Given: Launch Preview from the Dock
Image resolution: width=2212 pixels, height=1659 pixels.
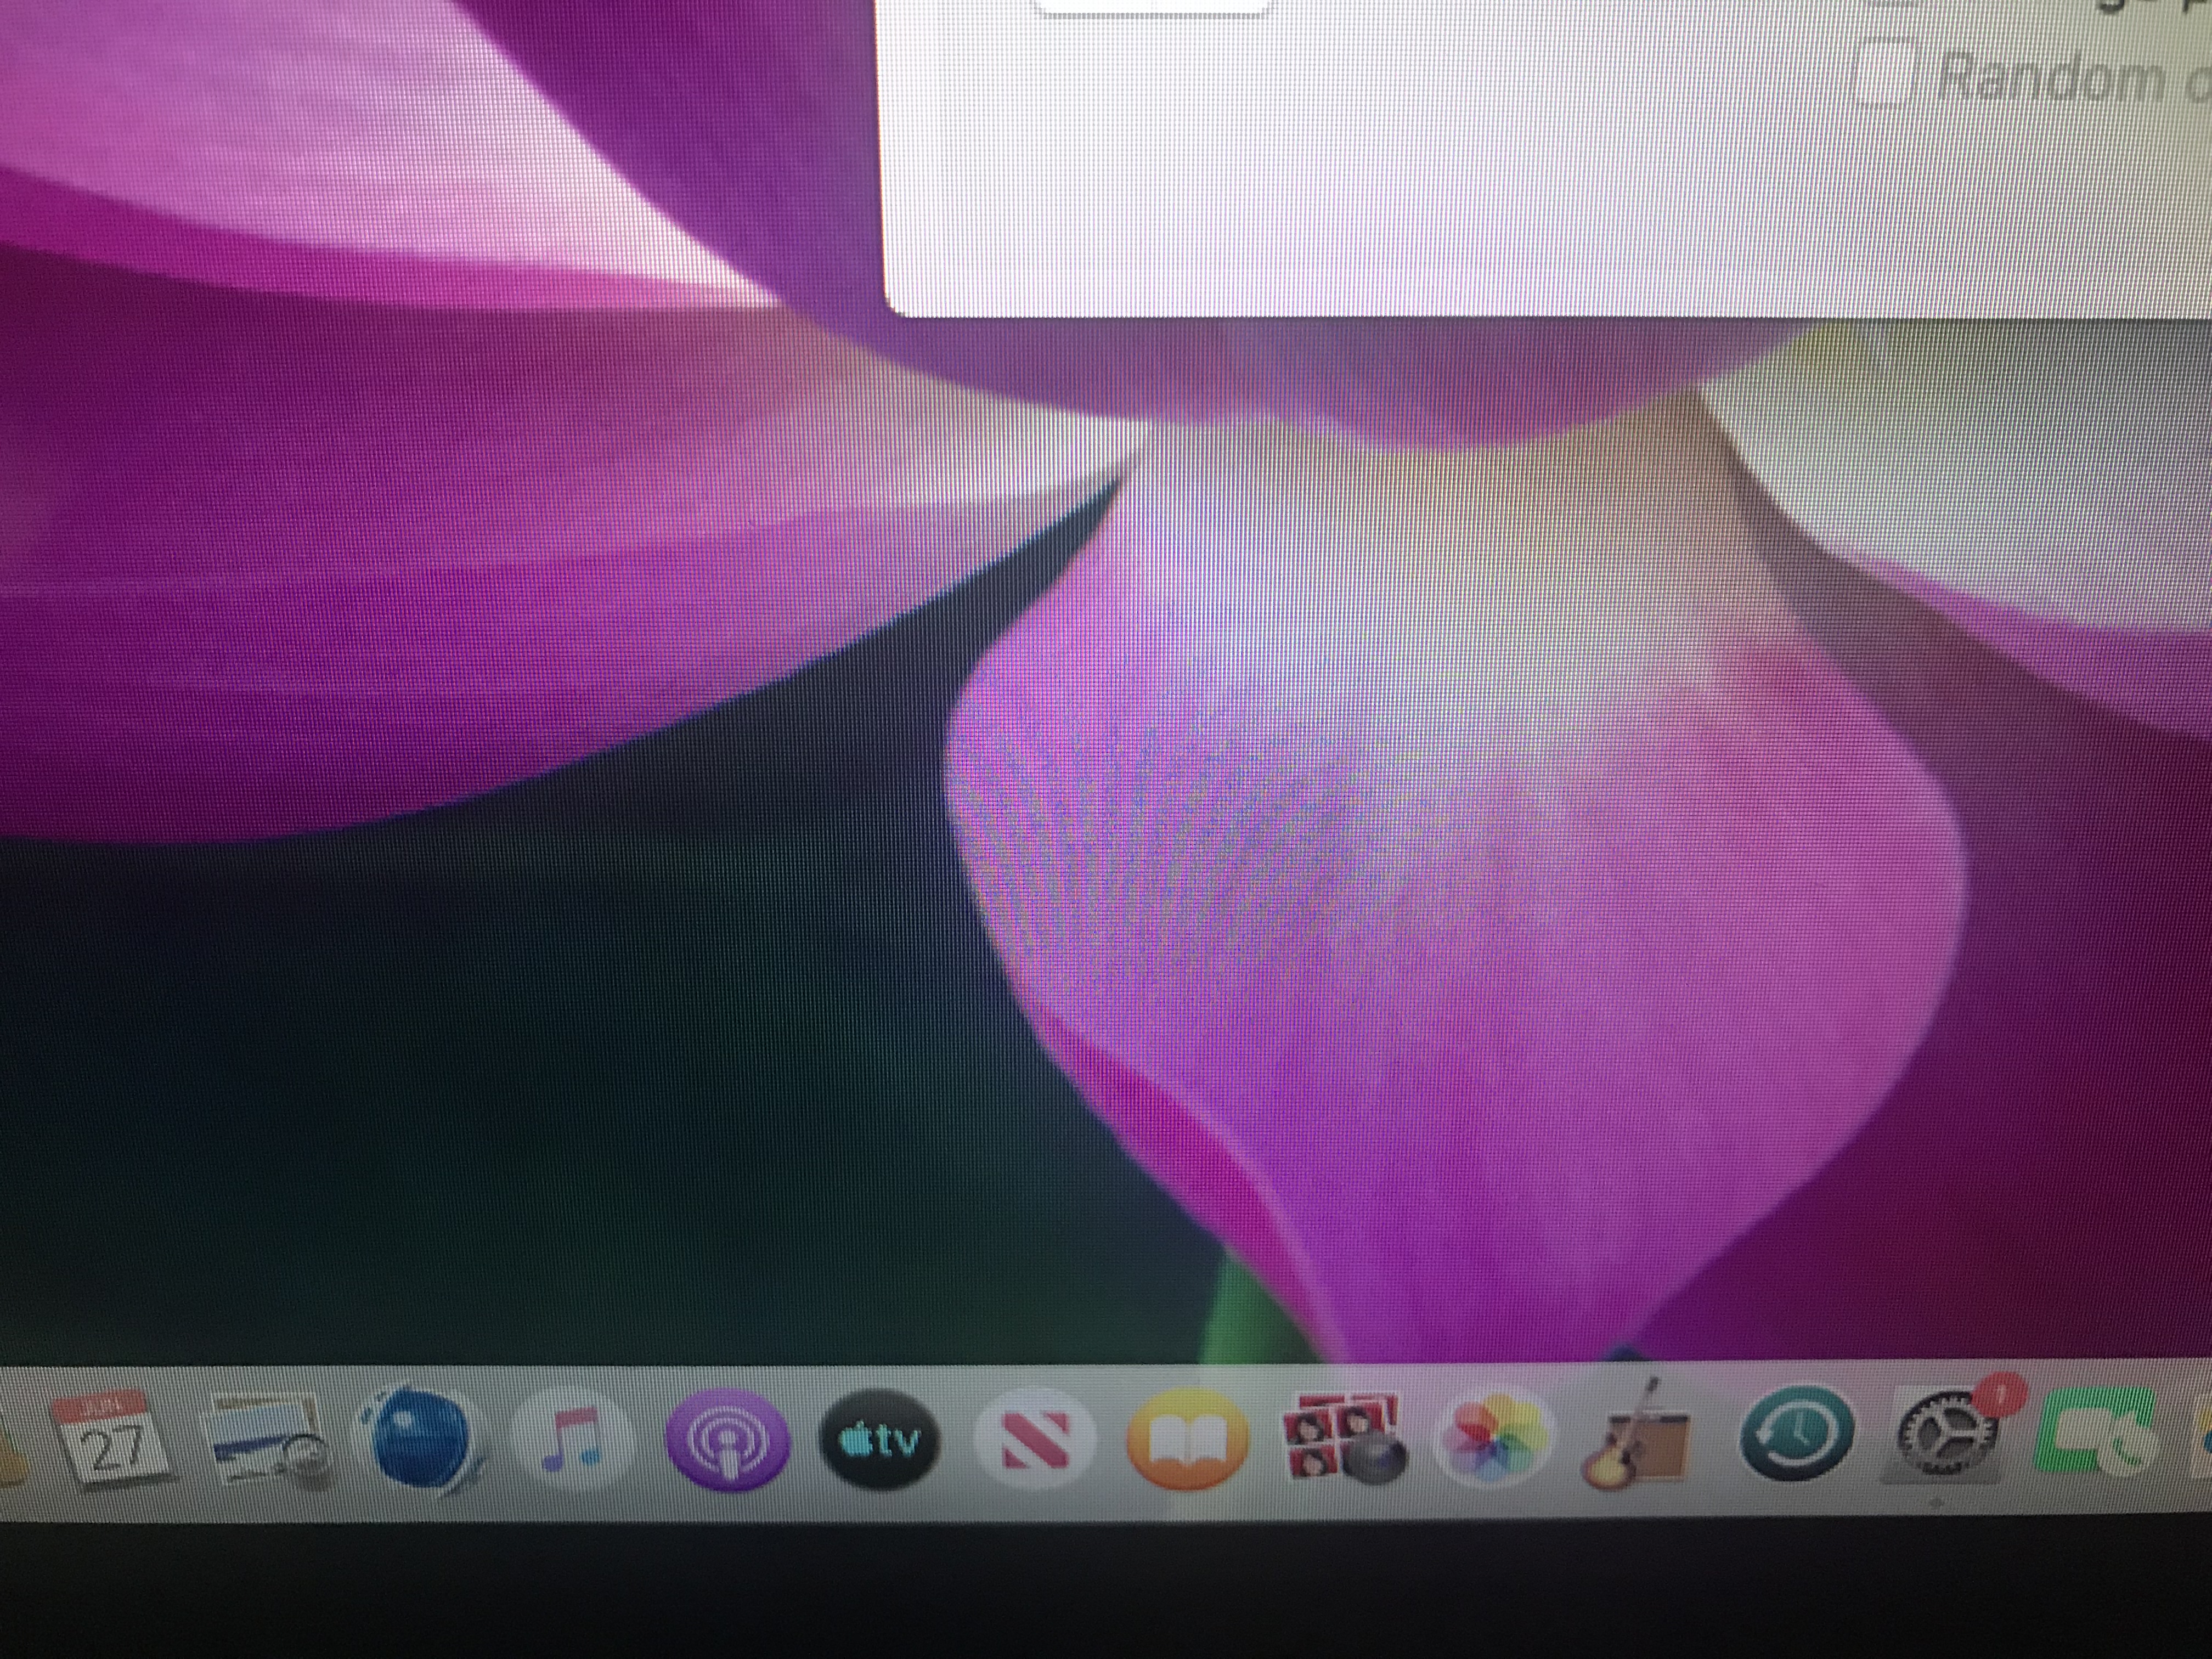Looking at the screenshot, I should pos(266,1441).
